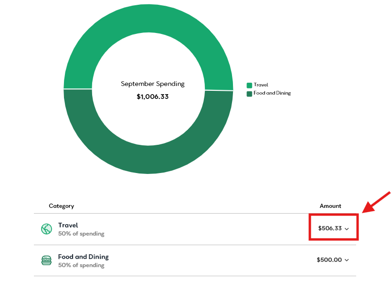
Task: Click the Food and Dining legend label
Action: pos(272,93)
